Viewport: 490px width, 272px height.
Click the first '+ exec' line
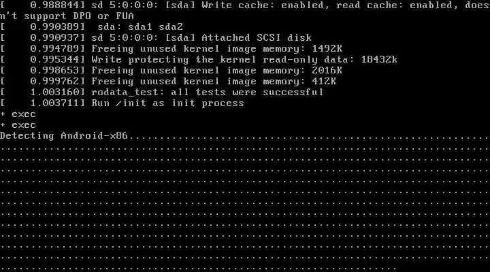[x=18, y=114]
